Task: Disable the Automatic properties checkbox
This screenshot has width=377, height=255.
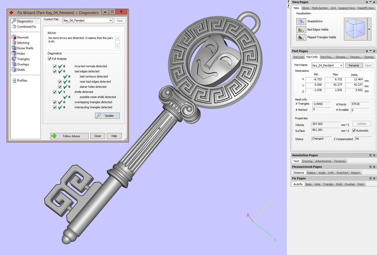Action: pyautogui.click(x=354, y=131)
